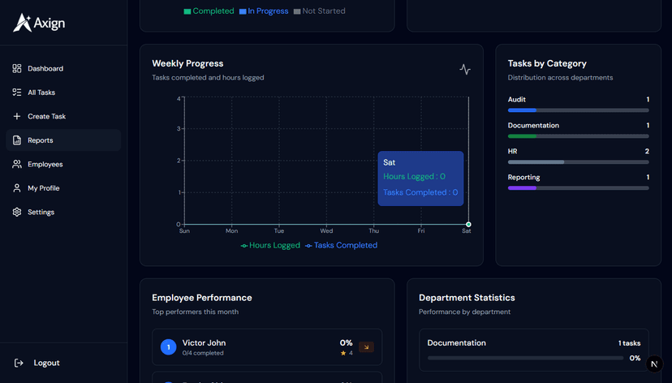
Task: Click the Settings gear icon
Action: 17,213
